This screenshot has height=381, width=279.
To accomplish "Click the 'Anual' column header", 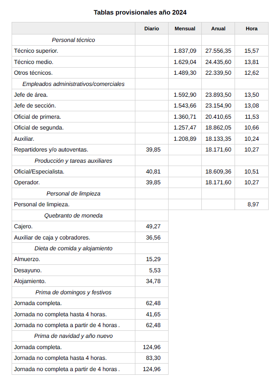I will point(218,29).
